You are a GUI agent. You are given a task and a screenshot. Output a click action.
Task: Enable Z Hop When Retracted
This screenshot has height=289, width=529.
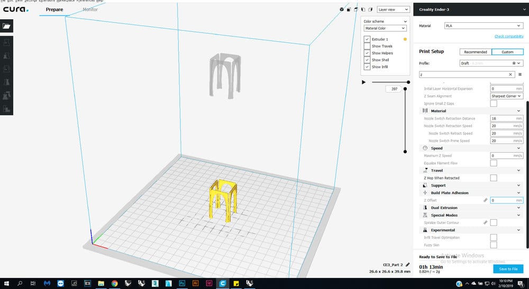click(494, 178)
